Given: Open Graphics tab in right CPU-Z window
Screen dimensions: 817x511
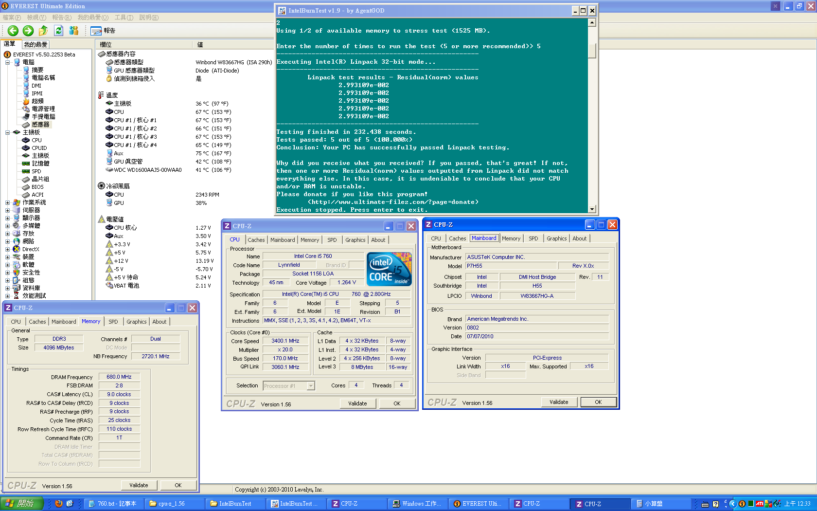Looking at the screenshot, I should (557, 238).
